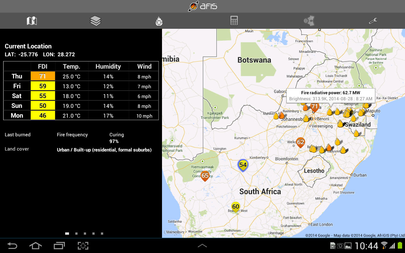Tap the AFIS logo in title bar

(202, 6)
